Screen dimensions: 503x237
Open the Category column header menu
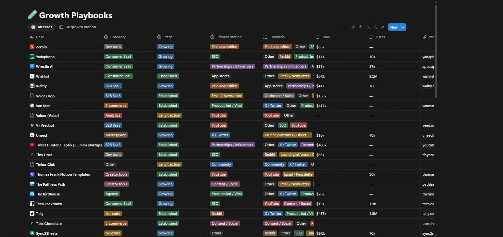[x=128, y=37]
